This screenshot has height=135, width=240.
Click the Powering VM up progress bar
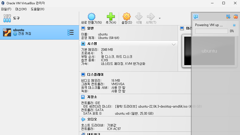211,31
